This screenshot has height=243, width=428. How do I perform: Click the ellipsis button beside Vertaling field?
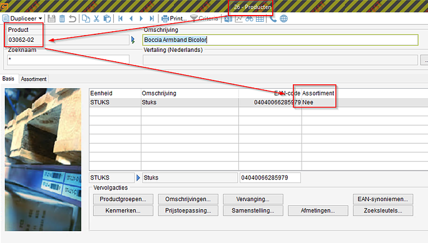pyautogui.click(x=425, y=60)
